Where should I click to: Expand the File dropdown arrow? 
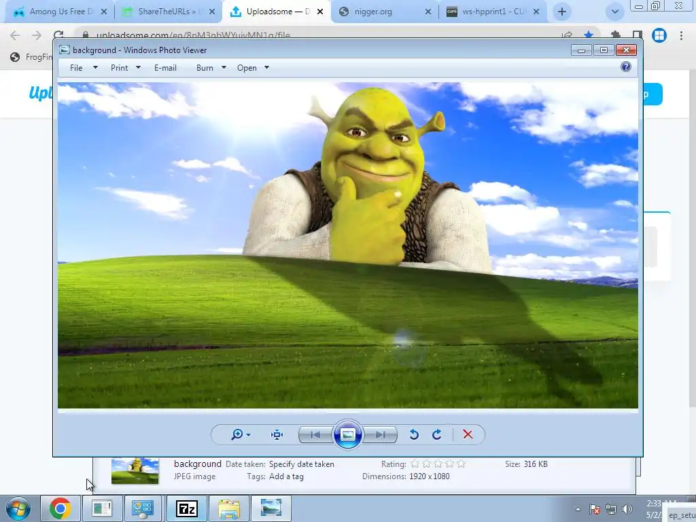click(x=95, y=67)
